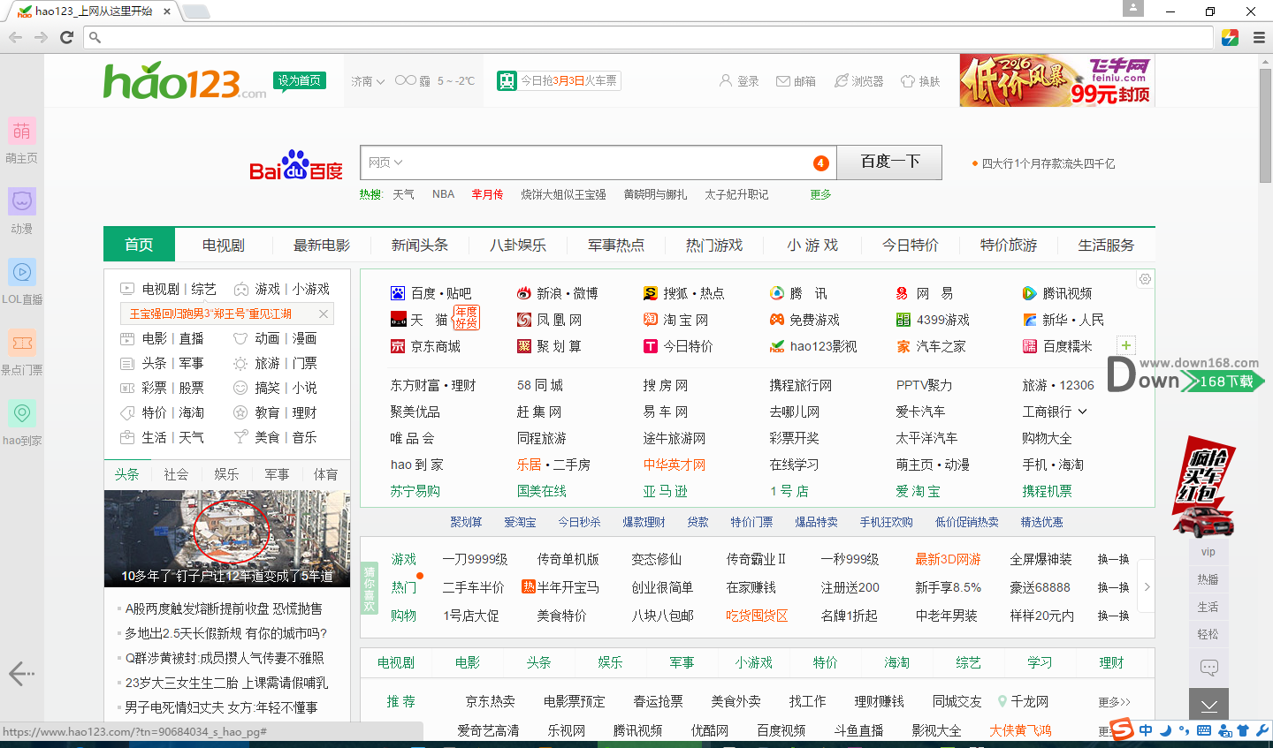Screen dimensions: 1273x748
Task: Open the 动漫 sidebar icon
Action: tap(22, 202)
